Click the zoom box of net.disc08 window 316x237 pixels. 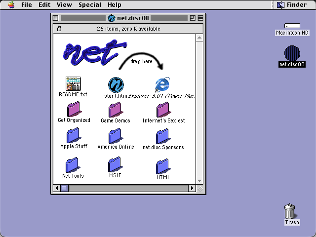[193, 18]
